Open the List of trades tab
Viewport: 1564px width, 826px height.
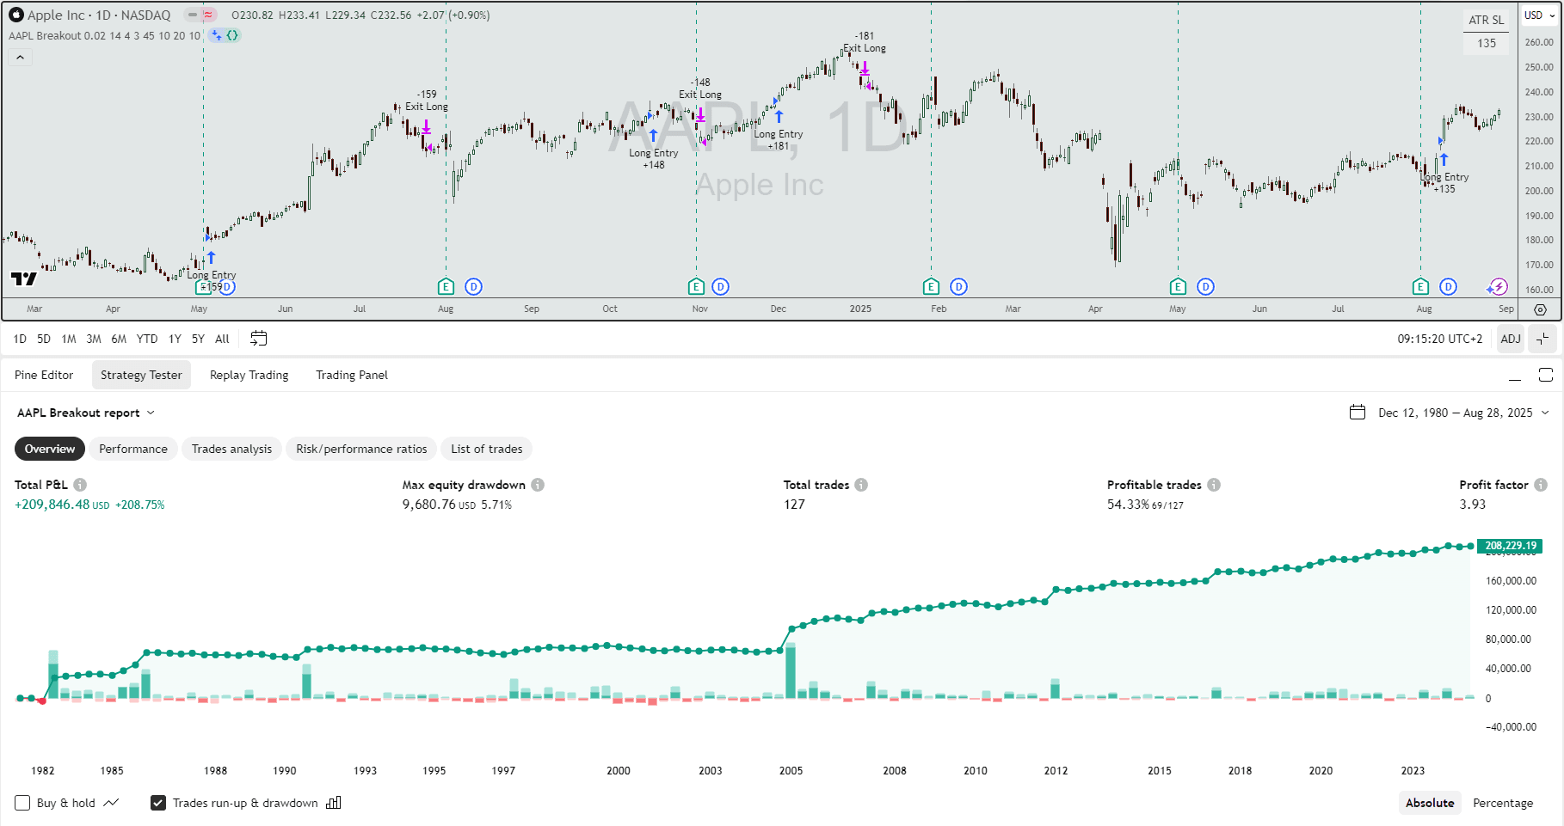click(486, 449)
